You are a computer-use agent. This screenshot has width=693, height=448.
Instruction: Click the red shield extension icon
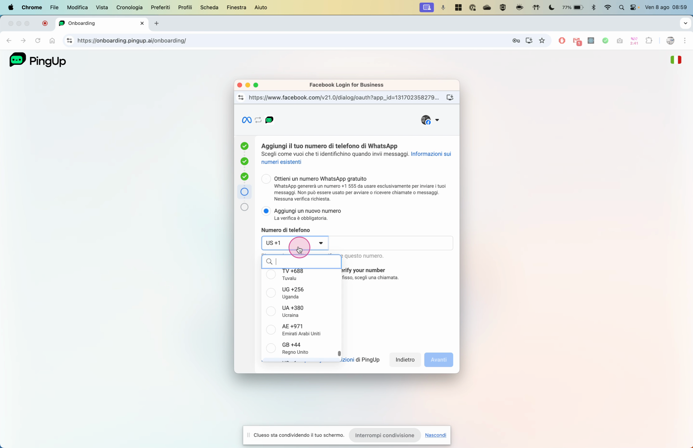coord(562,40)
